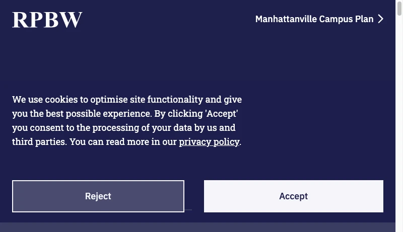Click the white-filled Accept box
The width and height of the screenshot is (403, 232).
(x=293, y=196)
